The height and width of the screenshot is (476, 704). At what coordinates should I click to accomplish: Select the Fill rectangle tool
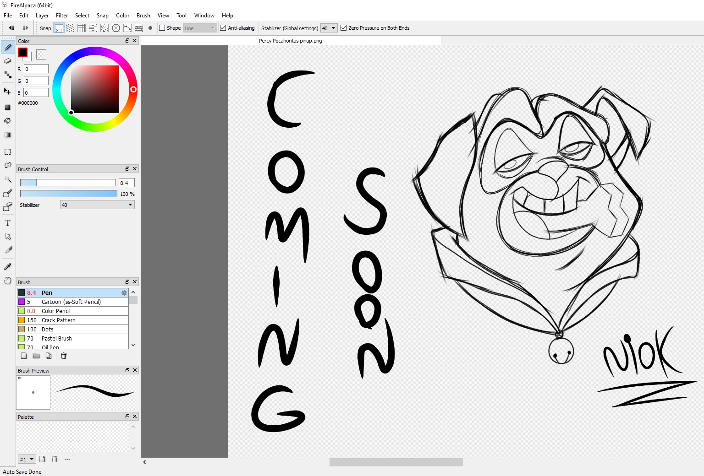coord(8,107)
